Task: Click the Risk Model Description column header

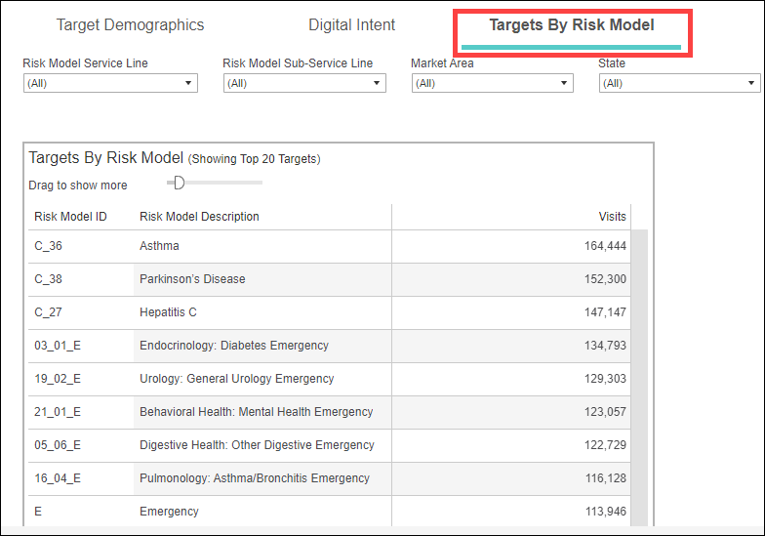Action: (x=199, y=217)
